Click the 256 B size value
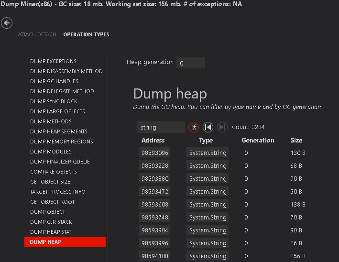Screen dimensions: 339x262 tap(298, 256)
